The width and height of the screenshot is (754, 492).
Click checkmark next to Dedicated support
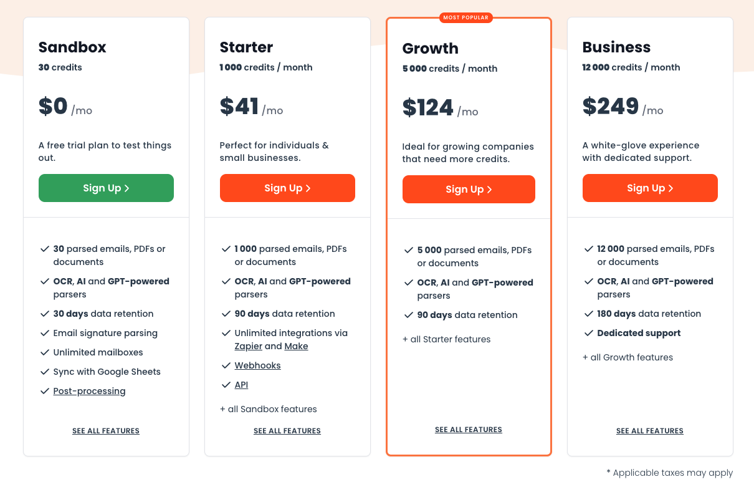click(x=589, y=333)
